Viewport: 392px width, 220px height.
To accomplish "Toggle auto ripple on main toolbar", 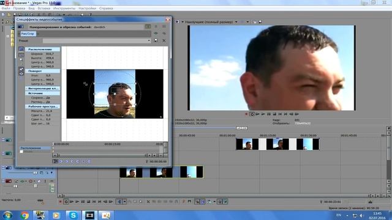I will coord(209,202).
